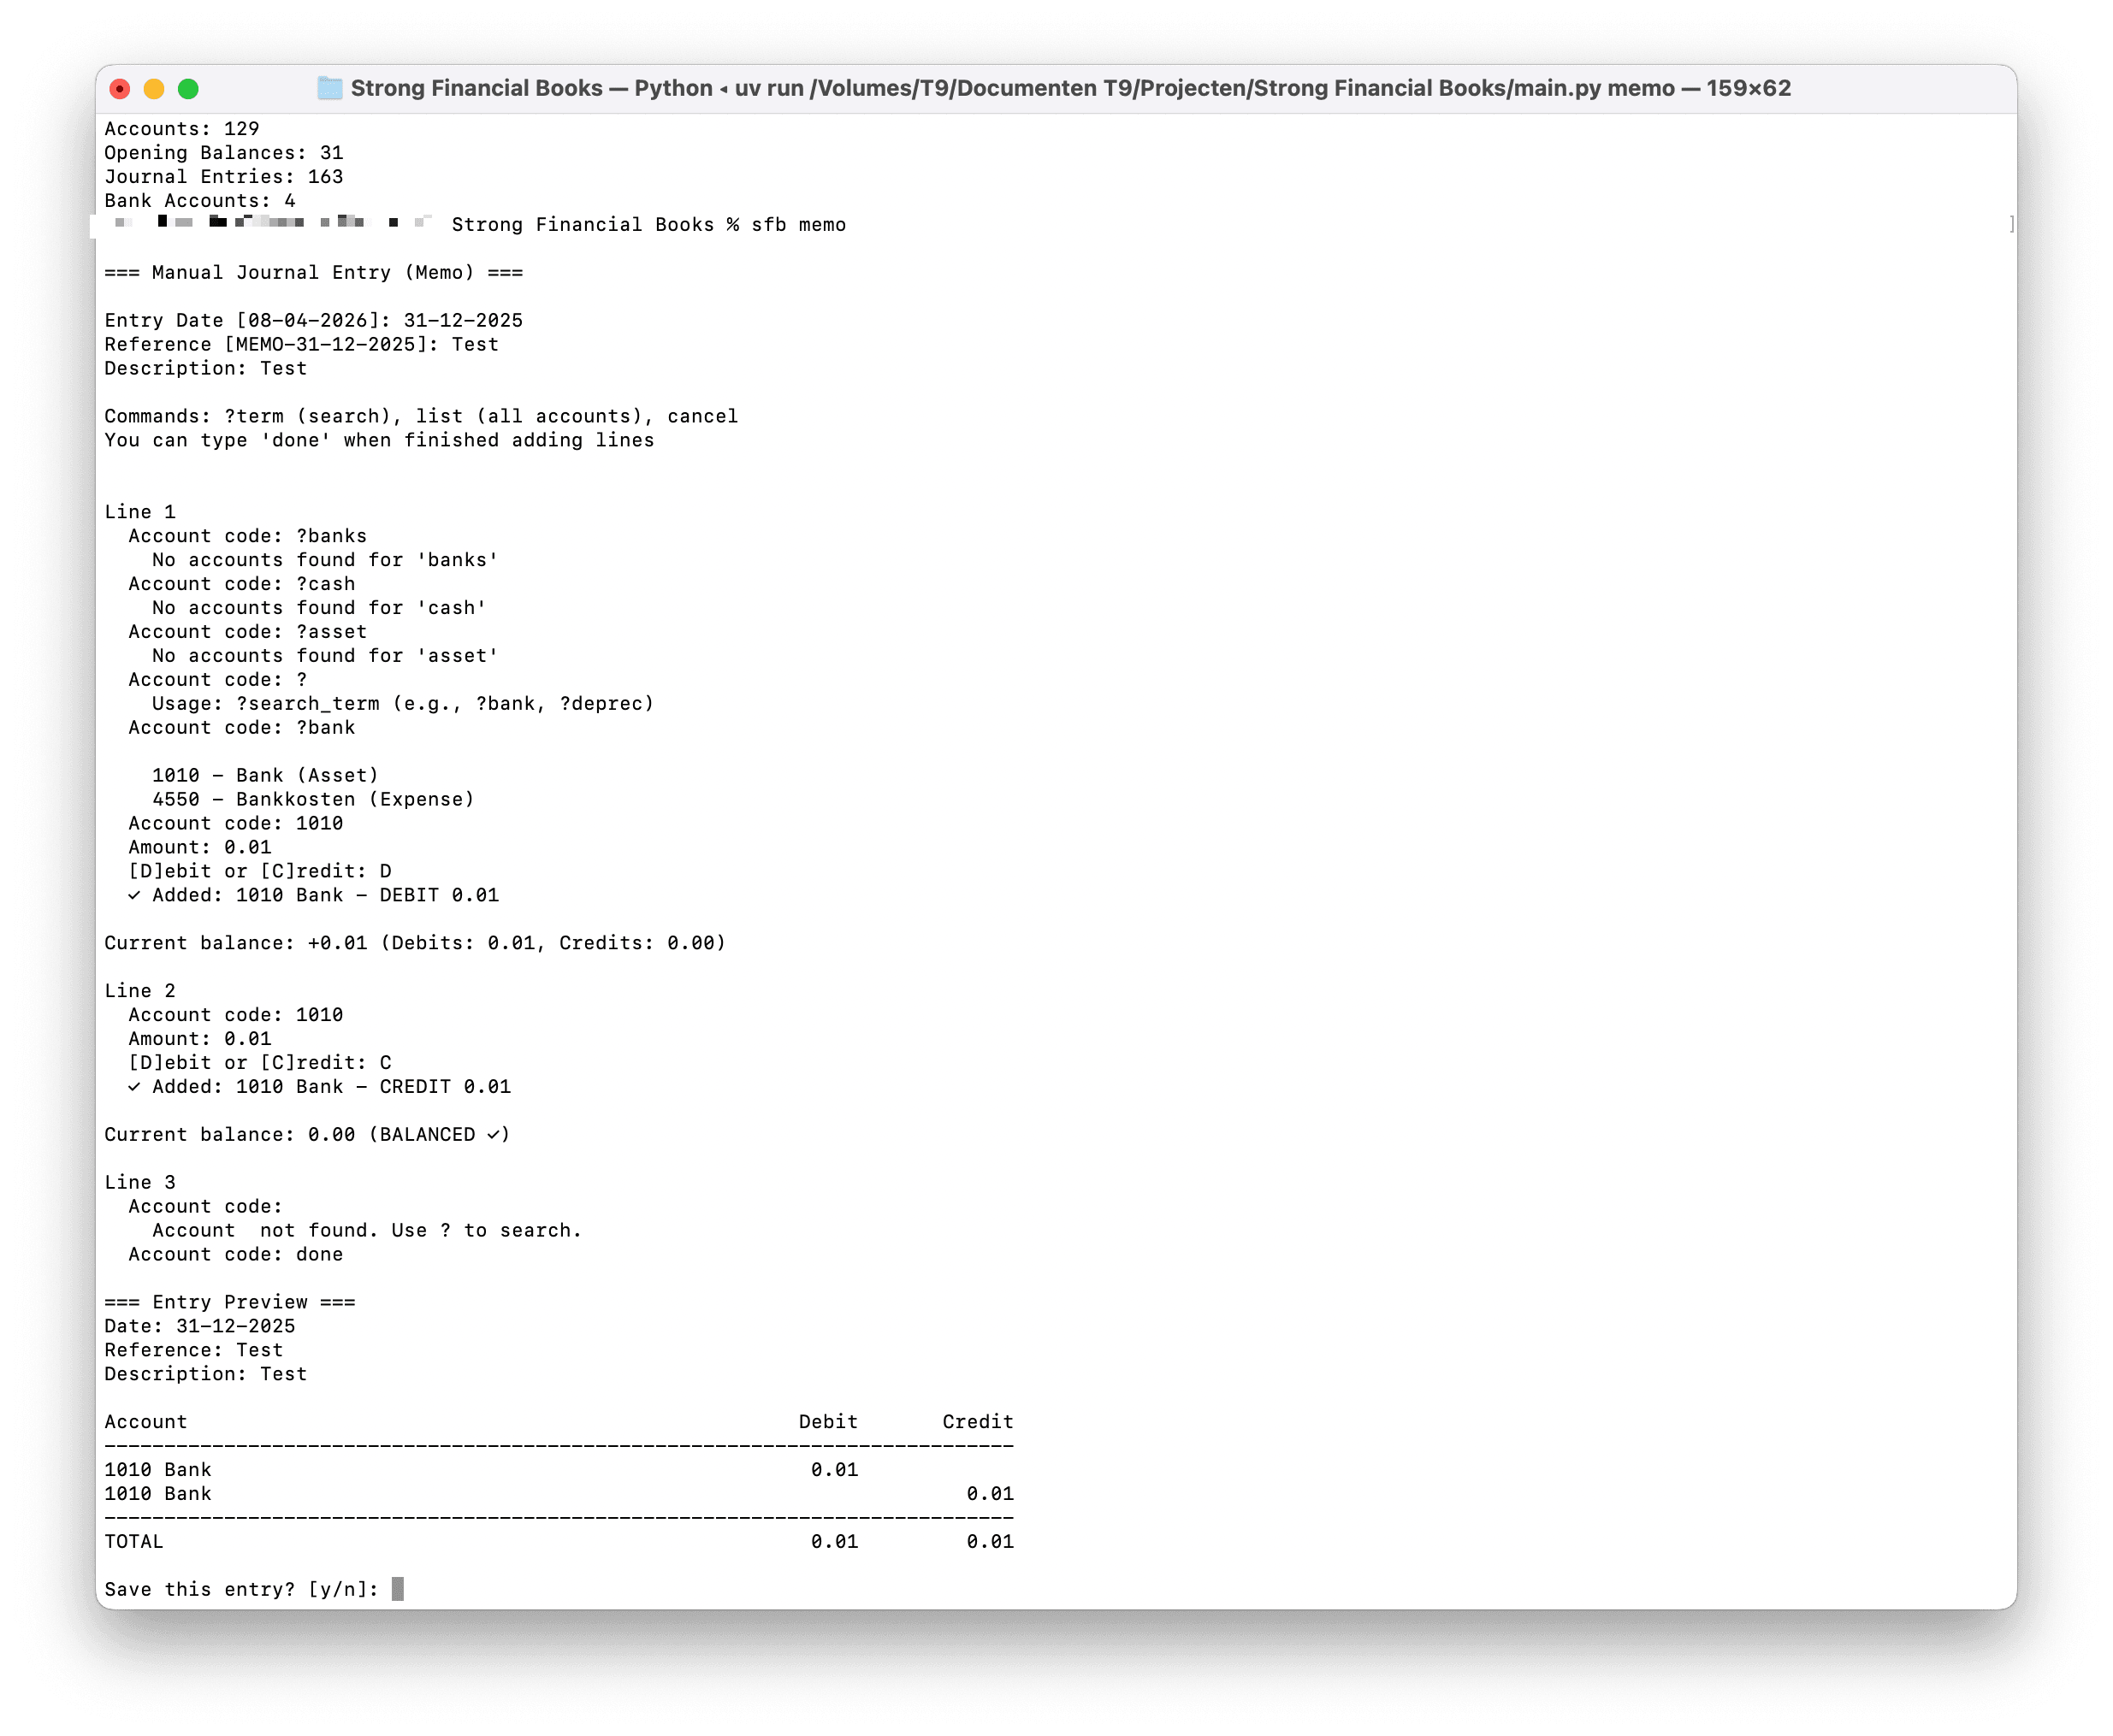2113x1736 pixels.
Task: Click the BALANCED checkmark in Current balance line
Action: pos(494,1134)
